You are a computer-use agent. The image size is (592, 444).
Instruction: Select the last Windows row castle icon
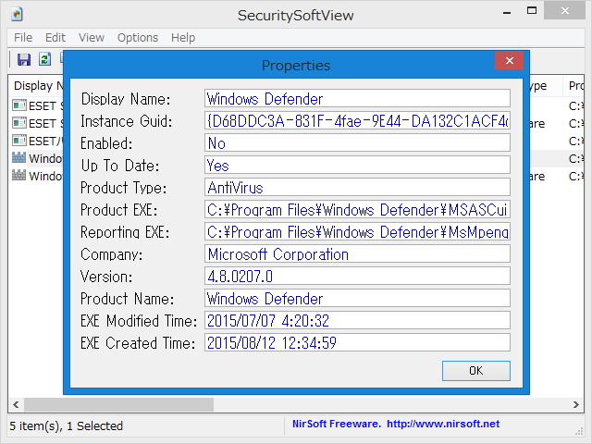point(18,176)
